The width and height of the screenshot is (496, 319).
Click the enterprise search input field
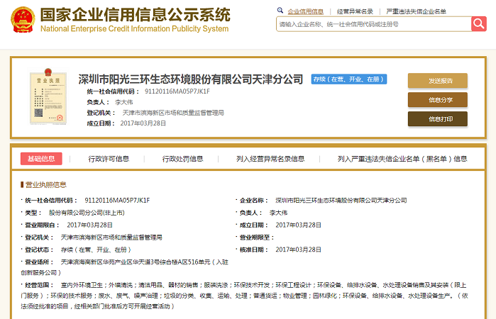click(x=373, y=24)
